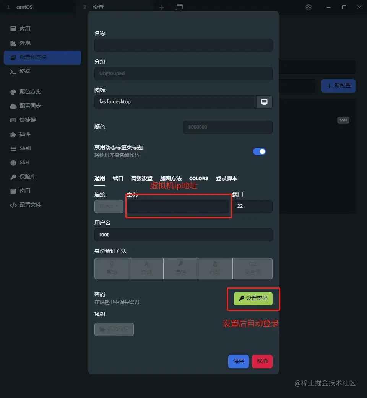The height and width of the screenshot is (398, 367).
Task: Click the 窗口 sidebar icon
Action: tap(13, 191)
